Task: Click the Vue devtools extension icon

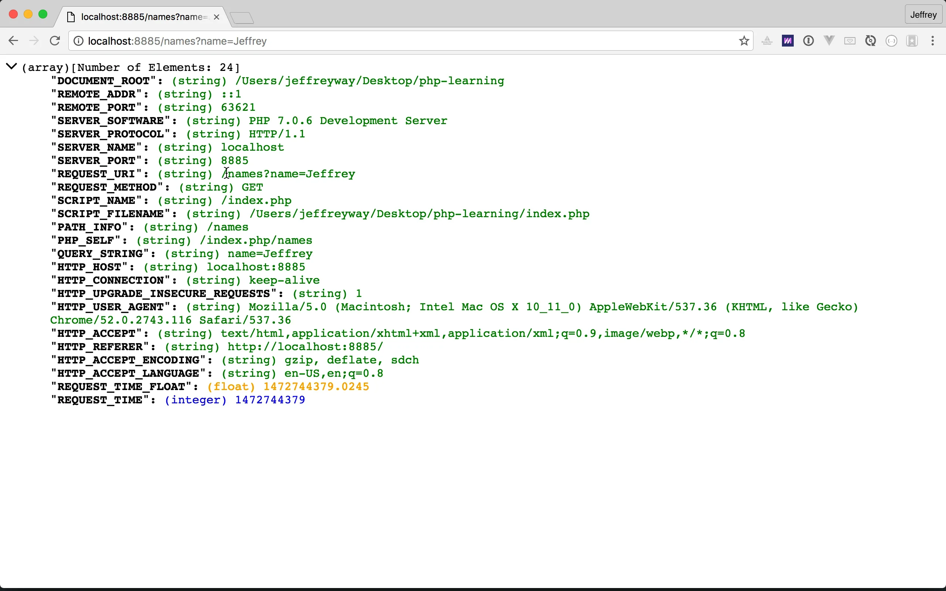Action: tap(829, 41)
